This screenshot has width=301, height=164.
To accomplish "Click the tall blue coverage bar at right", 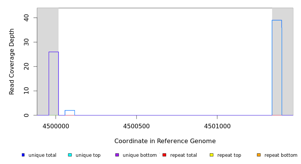I will (277, 68).
